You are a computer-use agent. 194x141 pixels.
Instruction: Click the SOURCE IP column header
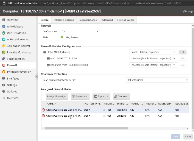click(x=165, y=104)
